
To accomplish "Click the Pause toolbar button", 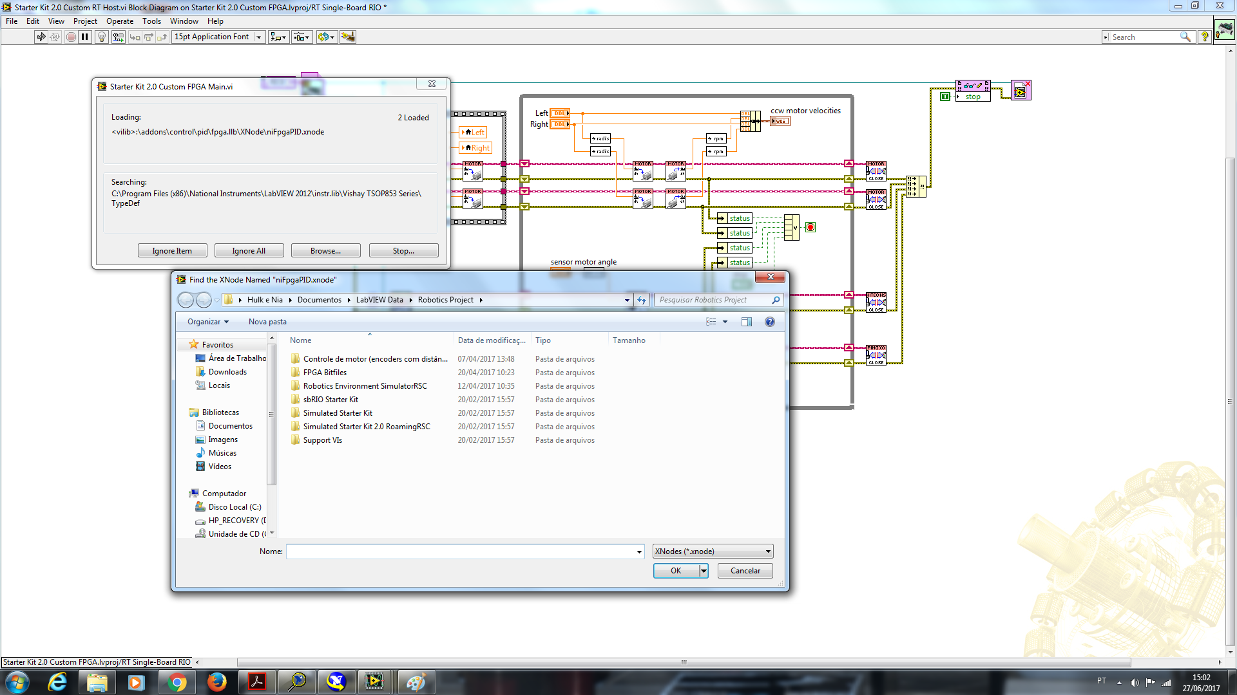I will click(x=84, y=37).
